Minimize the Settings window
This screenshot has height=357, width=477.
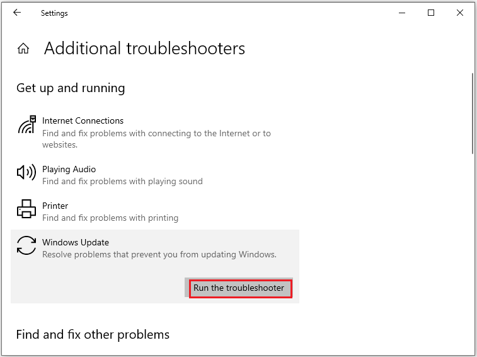402,13
